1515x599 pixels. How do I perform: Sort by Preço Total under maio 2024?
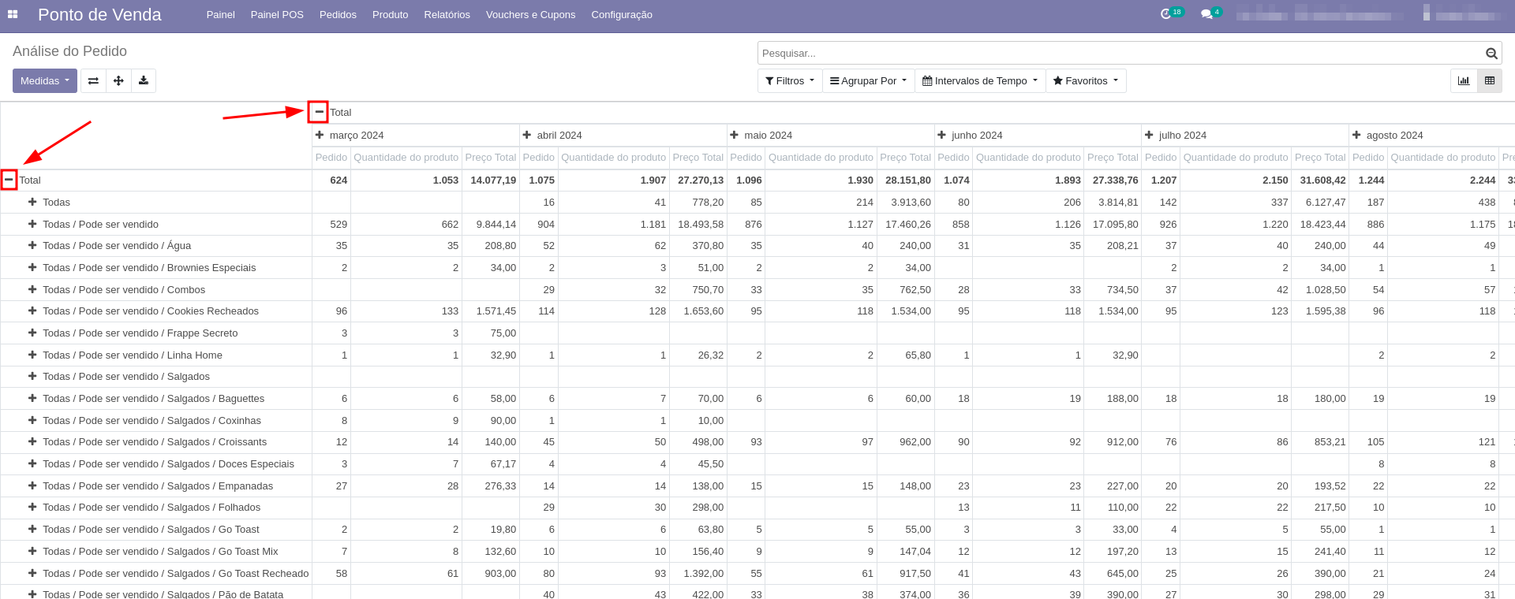[x=905, y=158]
